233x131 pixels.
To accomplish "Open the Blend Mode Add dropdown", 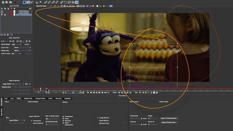I will pos(16,44).
